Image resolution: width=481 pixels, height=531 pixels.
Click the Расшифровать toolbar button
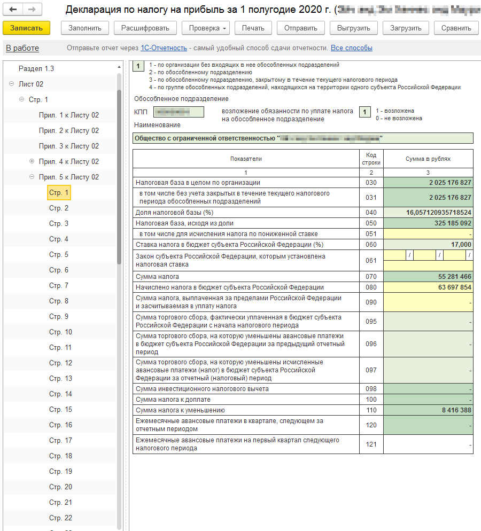pos(145,28)
